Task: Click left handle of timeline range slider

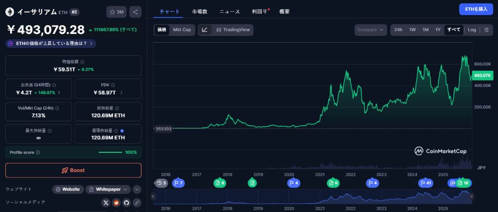Action: [153, 196]
